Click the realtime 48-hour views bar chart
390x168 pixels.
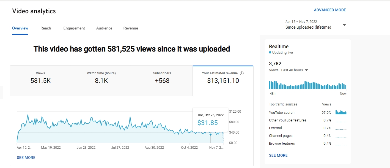tap(307, 85)
